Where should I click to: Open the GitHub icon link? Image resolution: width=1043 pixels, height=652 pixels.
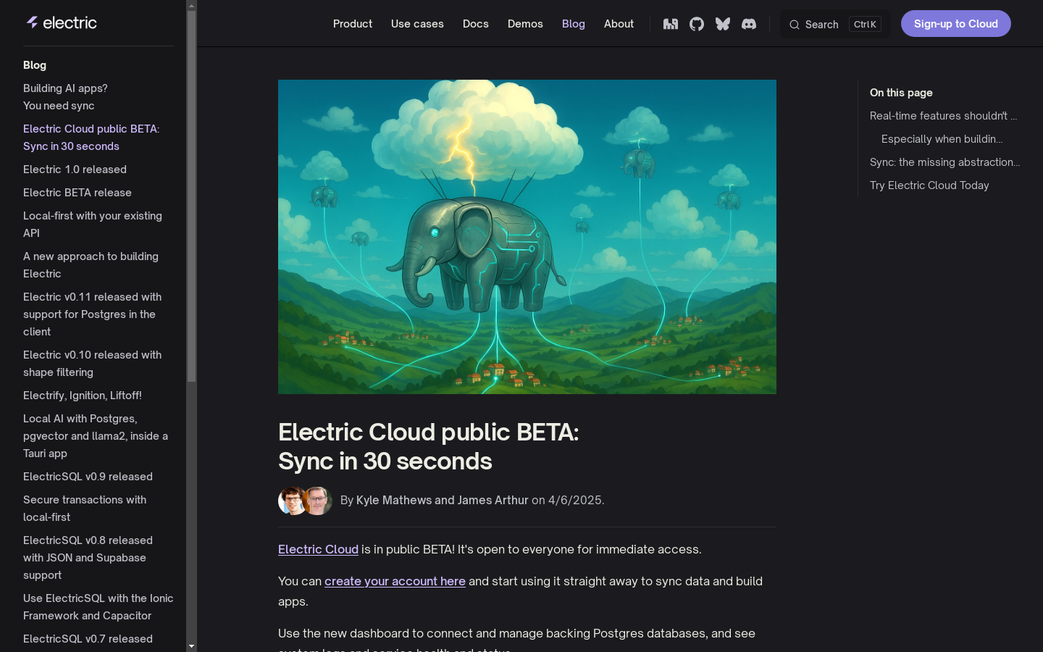click(x=697, y=24)
